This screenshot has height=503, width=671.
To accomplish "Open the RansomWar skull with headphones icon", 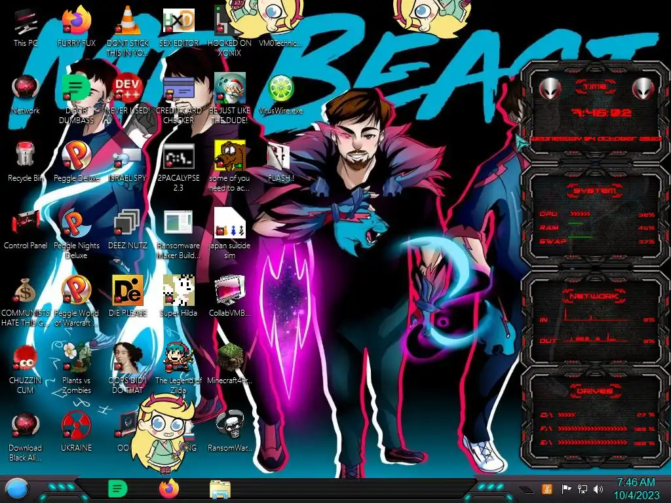I will click(x=229, y=424).
